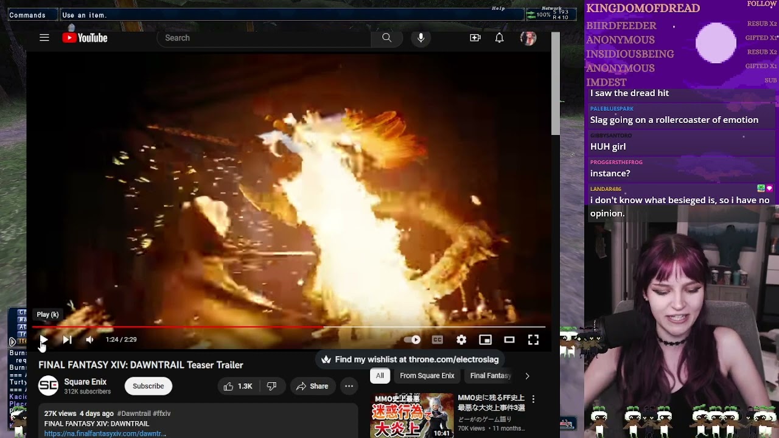Toggle the autoplay switch
Viewport: 779px width, 438px height.
tap(412, 339)
